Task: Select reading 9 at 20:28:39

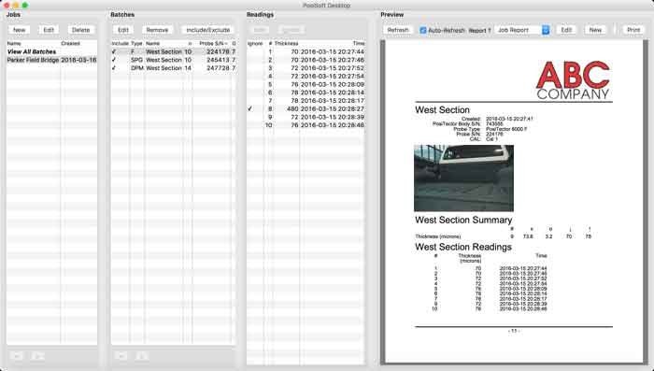Action: (x=306, y=117)
